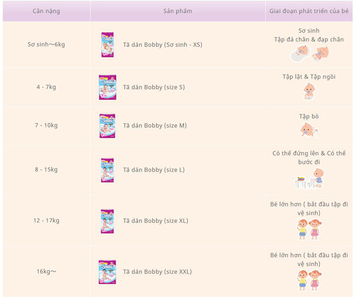
Task: Click the Giai đoạn phát triển của bé header
Action: point(309,11)
